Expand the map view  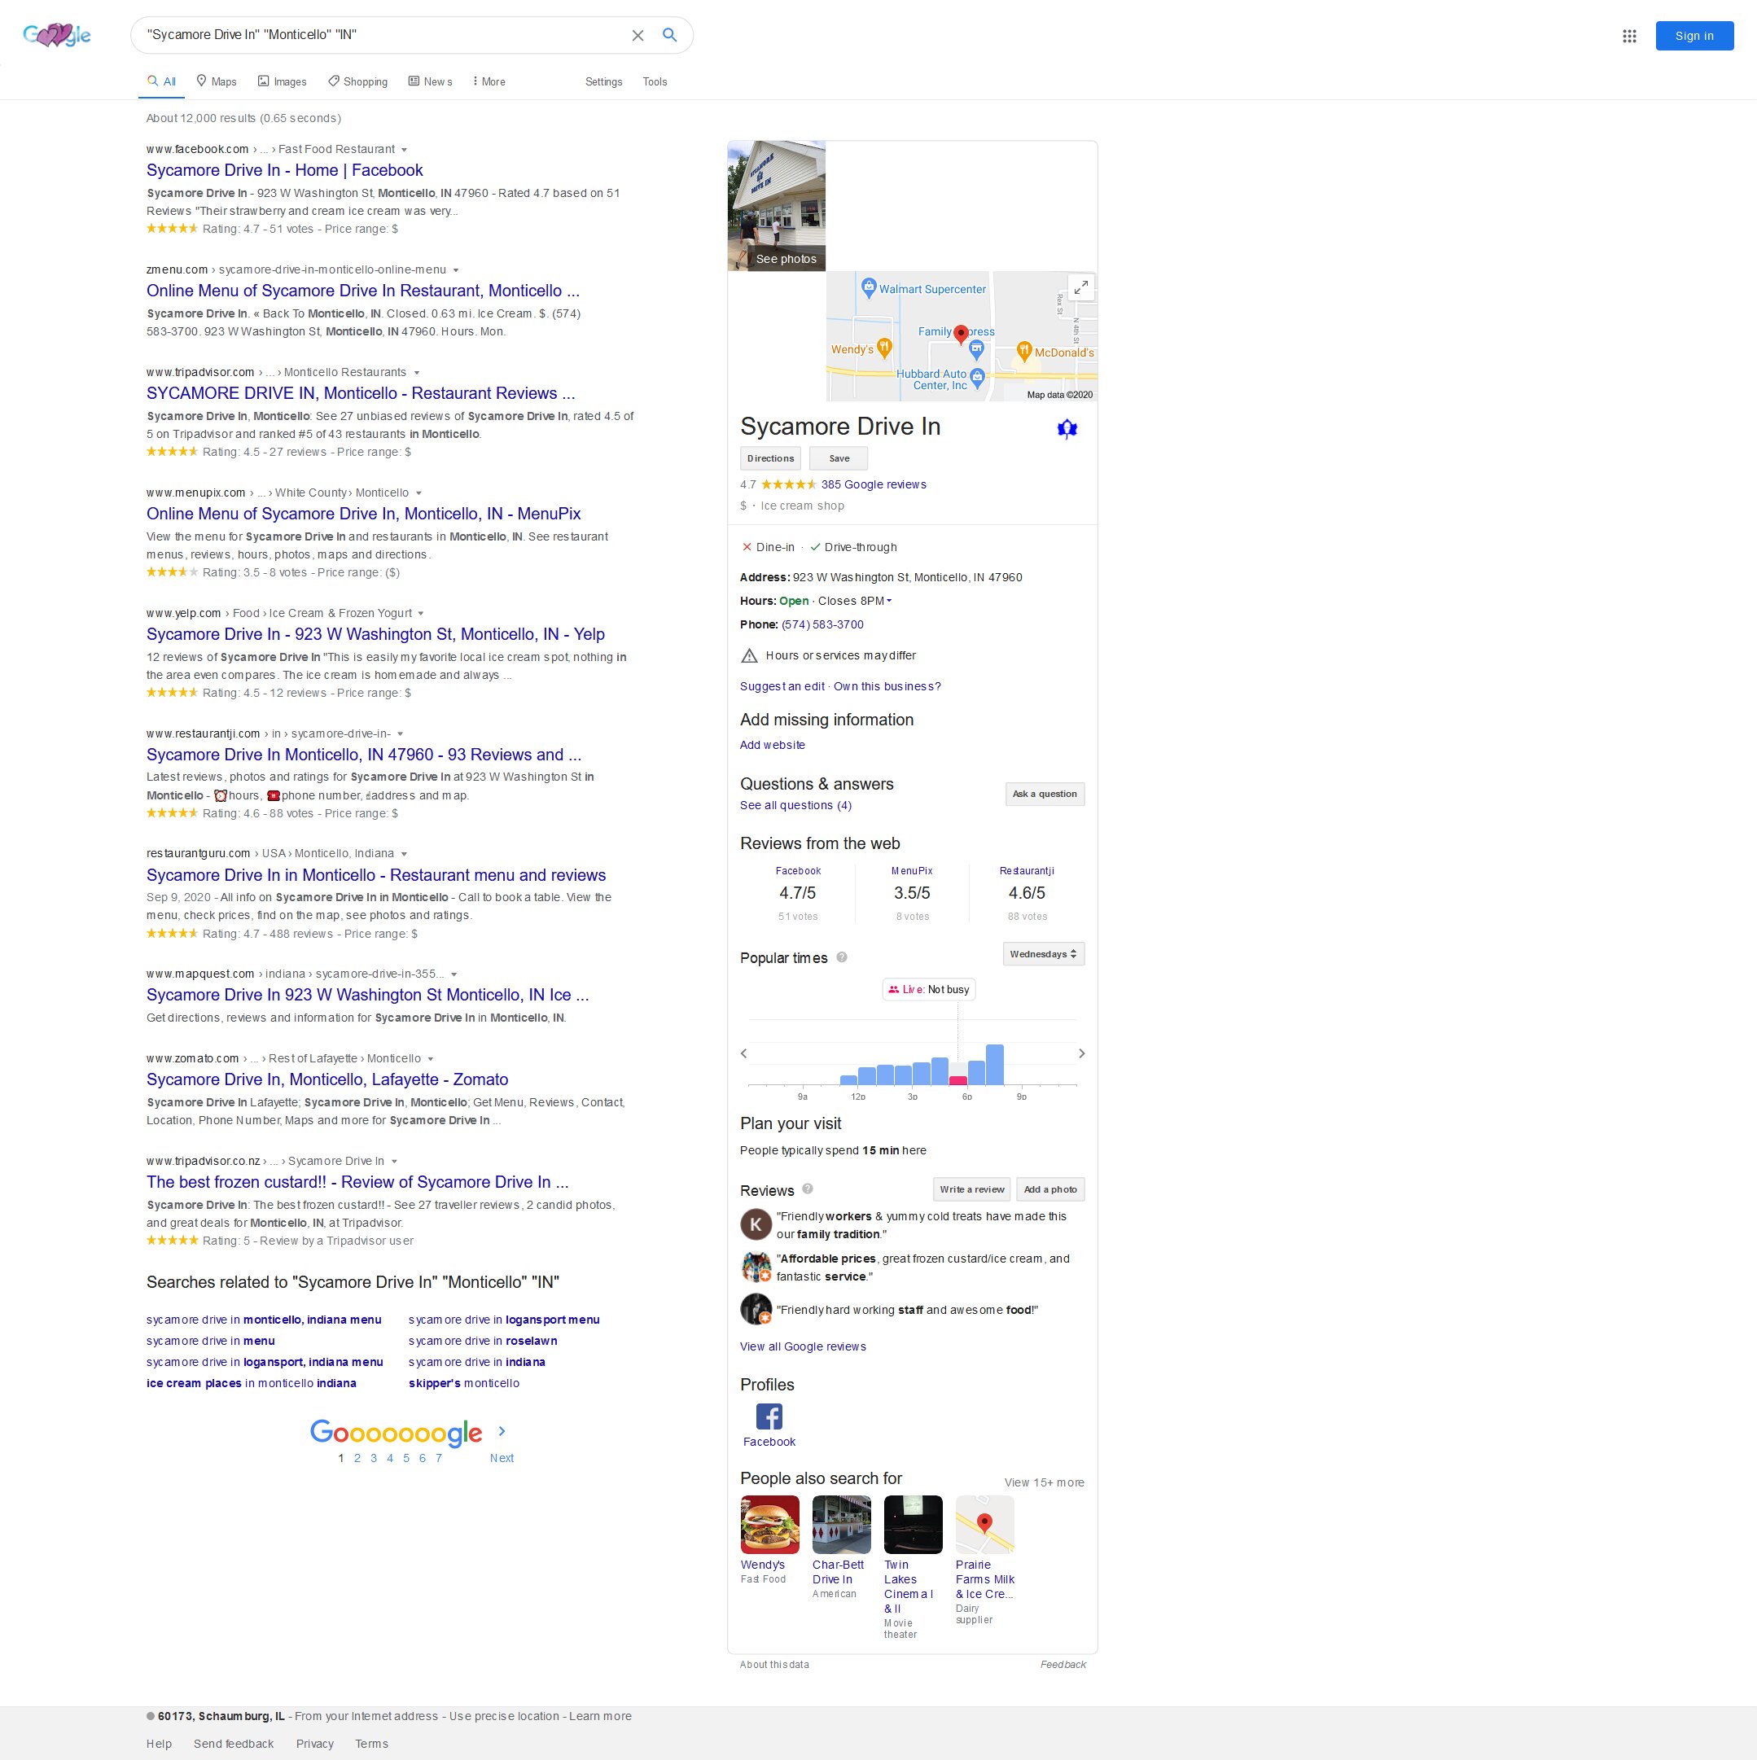click(1080, 287)
